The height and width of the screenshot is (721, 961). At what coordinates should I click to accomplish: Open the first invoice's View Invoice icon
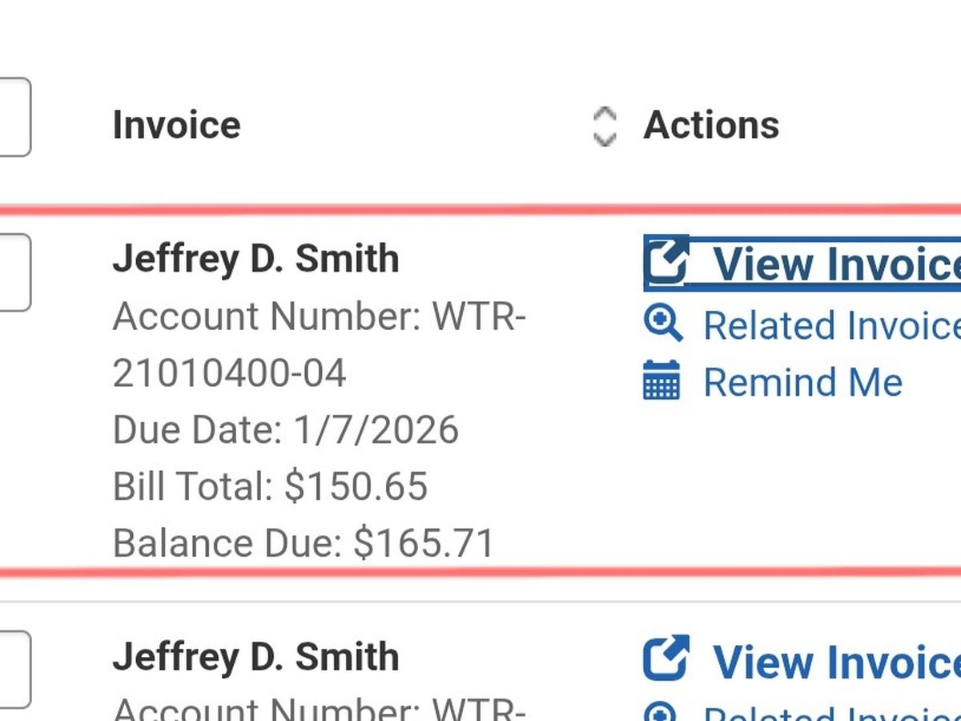point(666,260)
